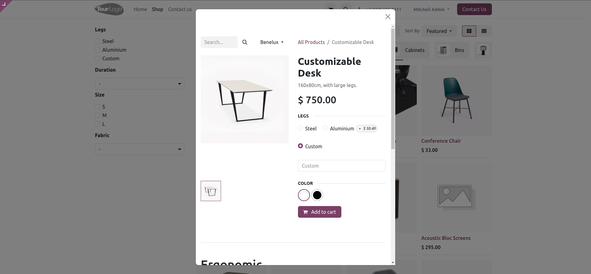Click the search magnifier icon in modal
The width and height of the screenshot is (591, 274).
[245, 42]
